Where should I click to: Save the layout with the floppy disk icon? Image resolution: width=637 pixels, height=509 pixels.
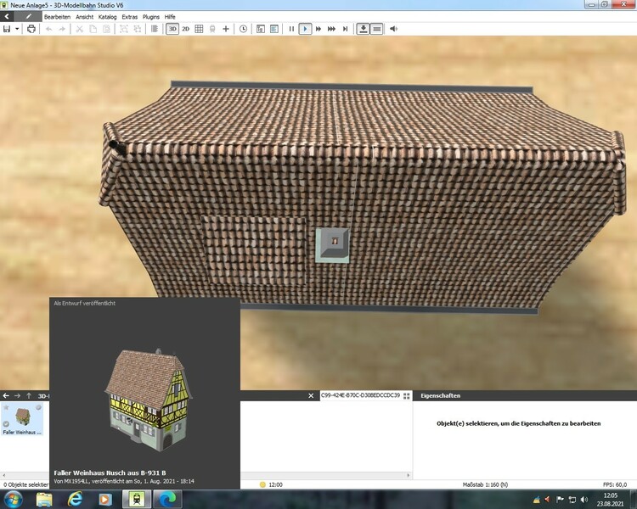[7, 29]
